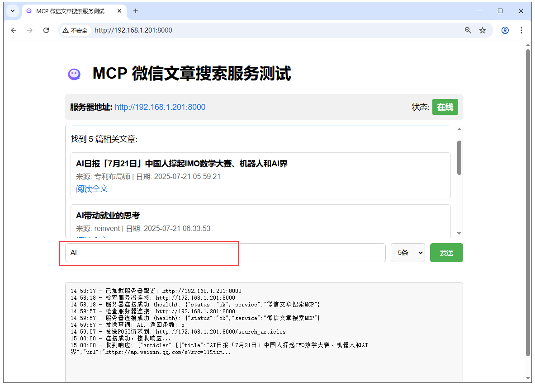Click results panel scroll up arrow
The height and width of the screenshot is (386, 535).
pos(459,129)
